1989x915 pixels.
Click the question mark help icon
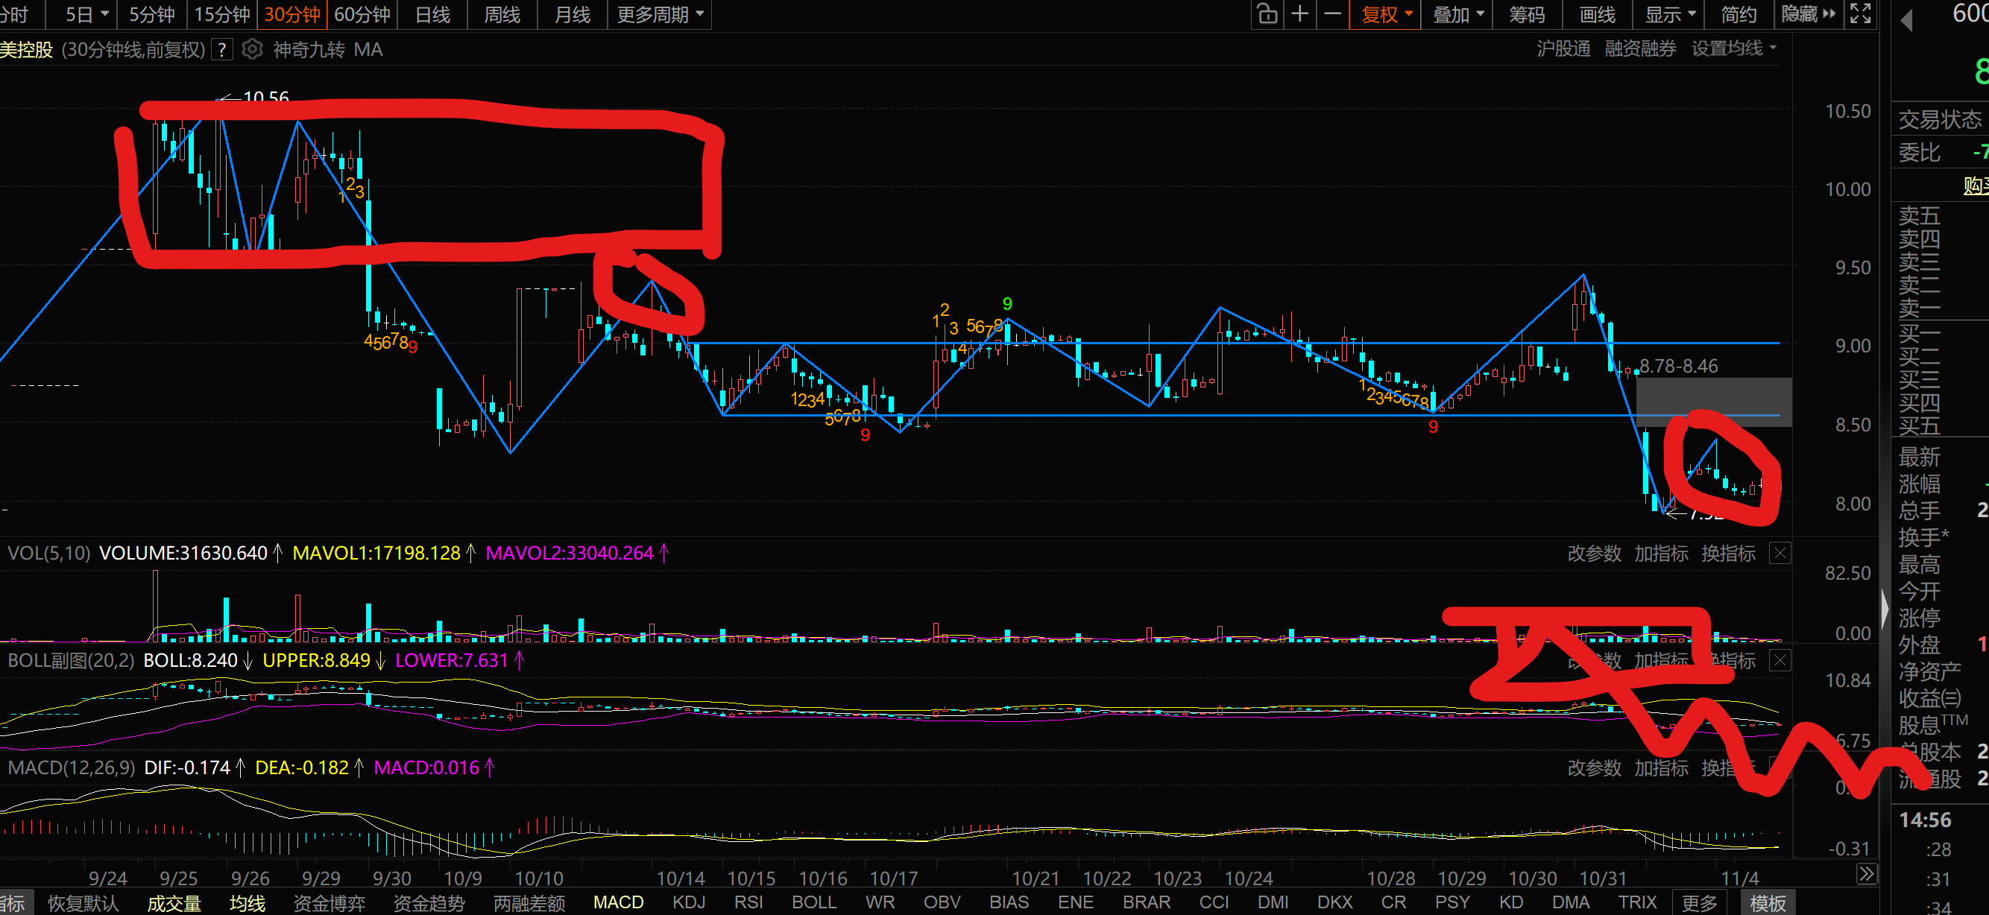[222, 49]
